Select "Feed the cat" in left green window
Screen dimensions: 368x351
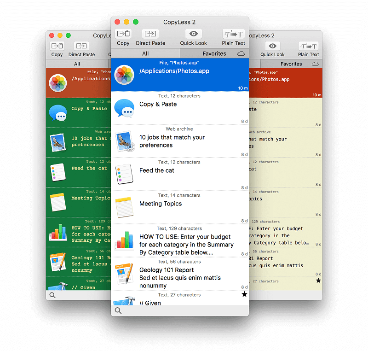(78, 172)
